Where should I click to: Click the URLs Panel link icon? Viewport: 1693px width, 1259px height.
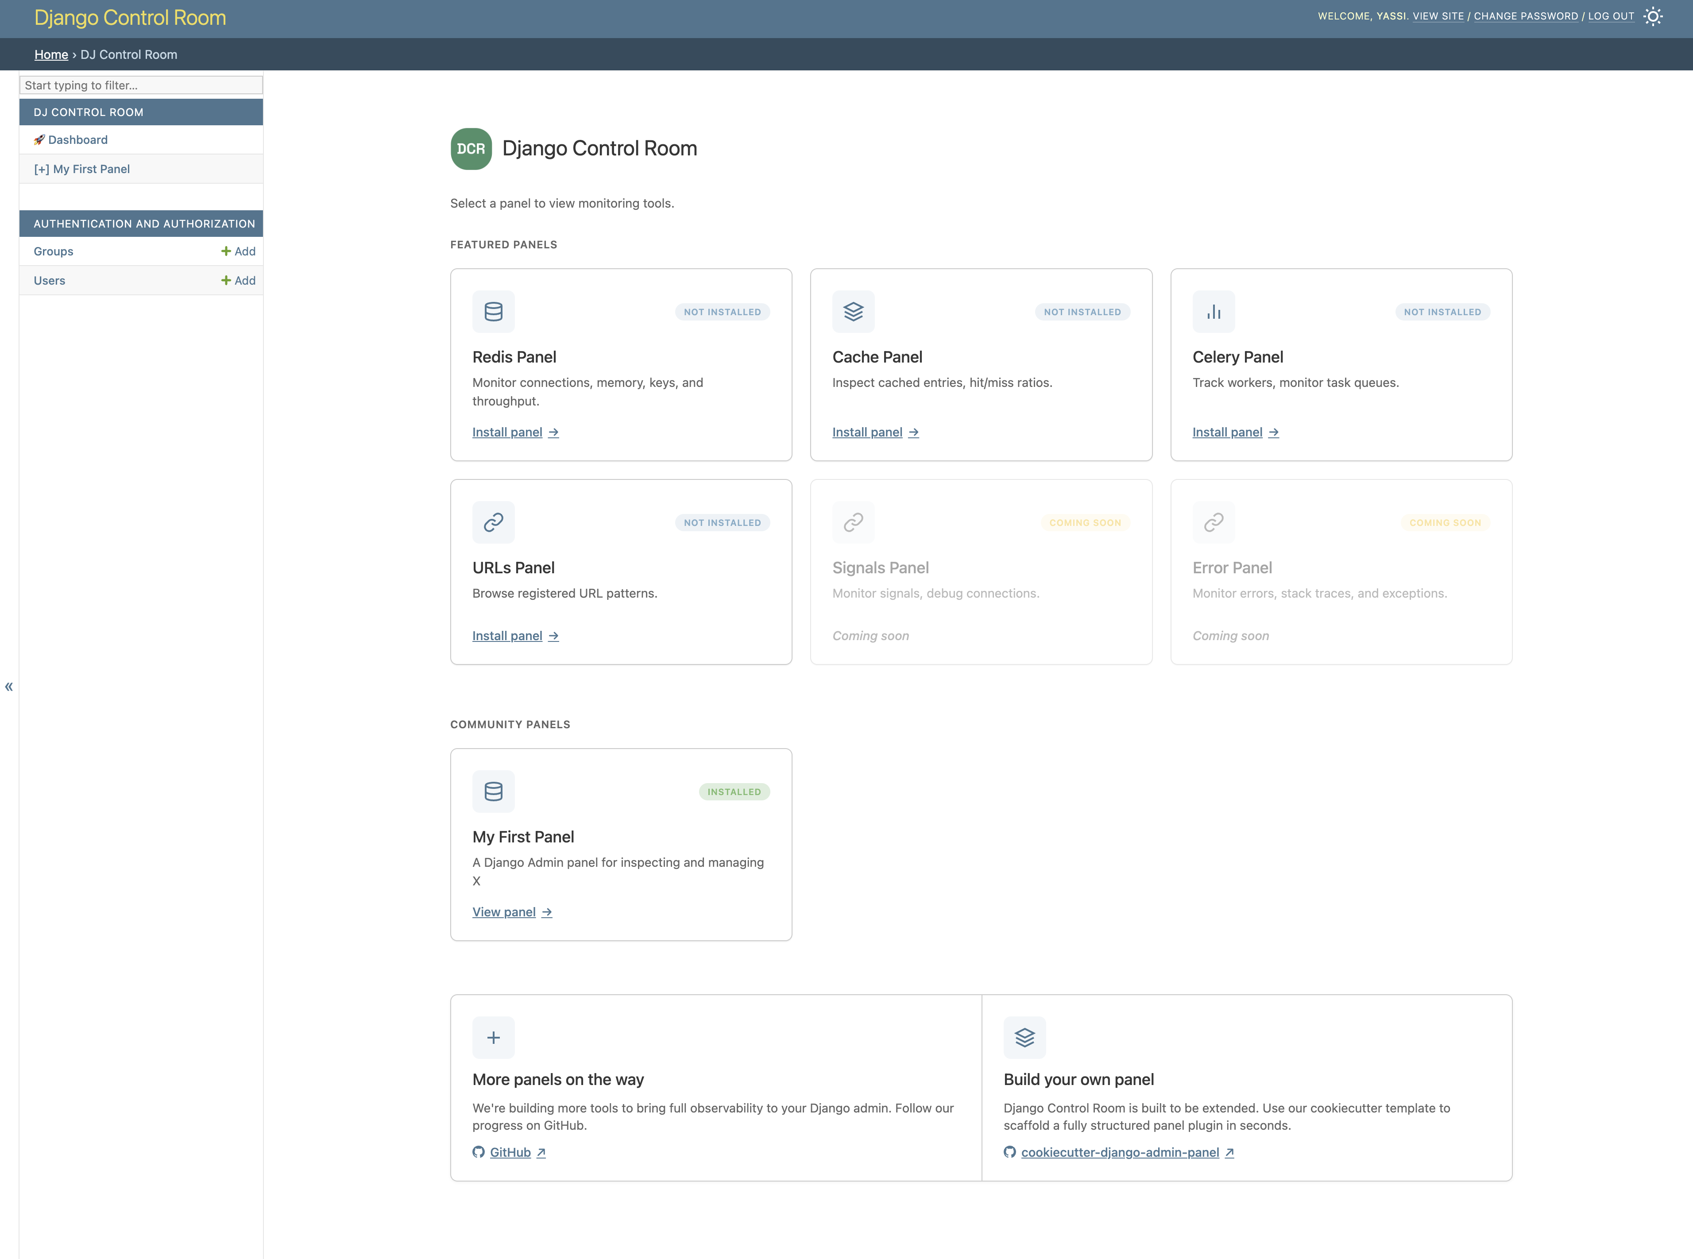(x=493, y=522)
